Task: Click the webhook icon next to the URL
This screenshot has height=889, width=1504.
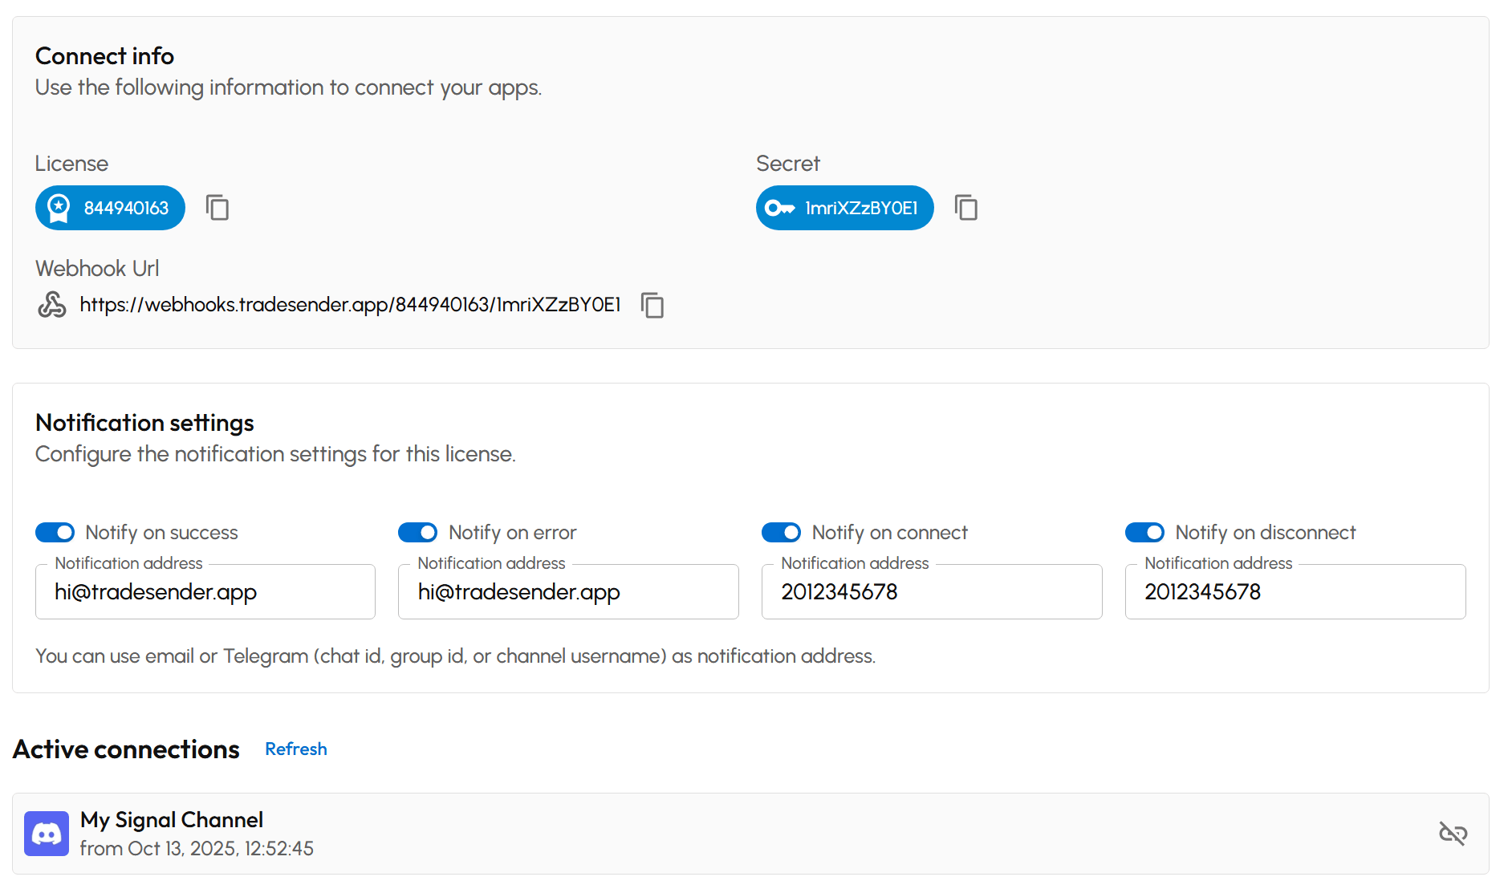Action: tap(51, 305)
